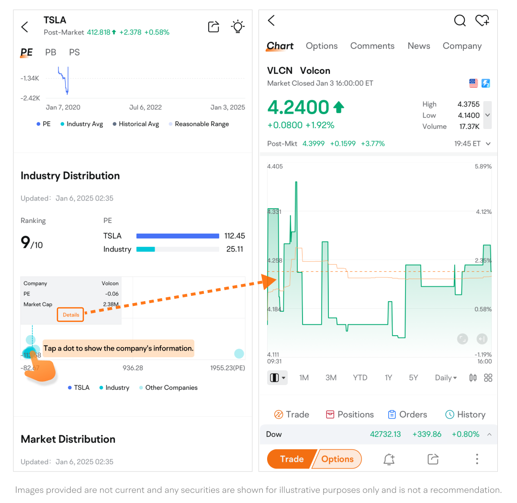The image size is (517, 503).
Task: Add VLCN to watchlist heart icon
Action: [482, 21]
